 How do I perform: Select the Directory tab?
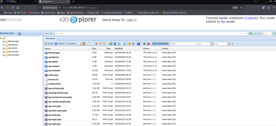tap(50, 38)
